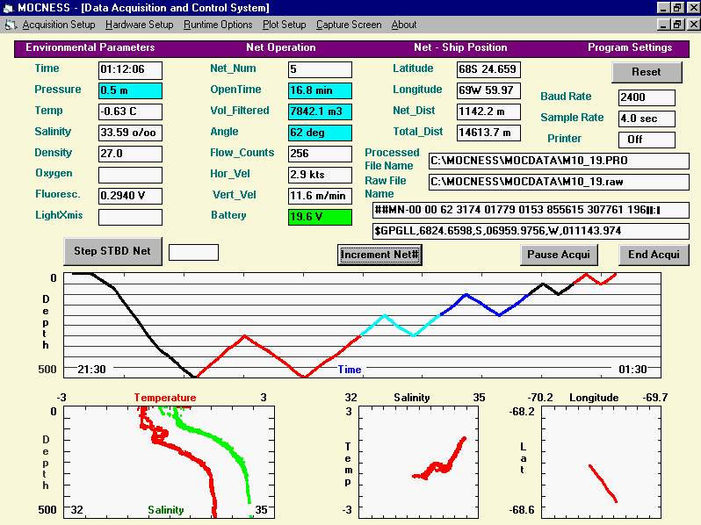The width and height of the screenshot is (701, 525).
Task: Click the Depth versus Time plot
Action: click(x=362, y=326)
